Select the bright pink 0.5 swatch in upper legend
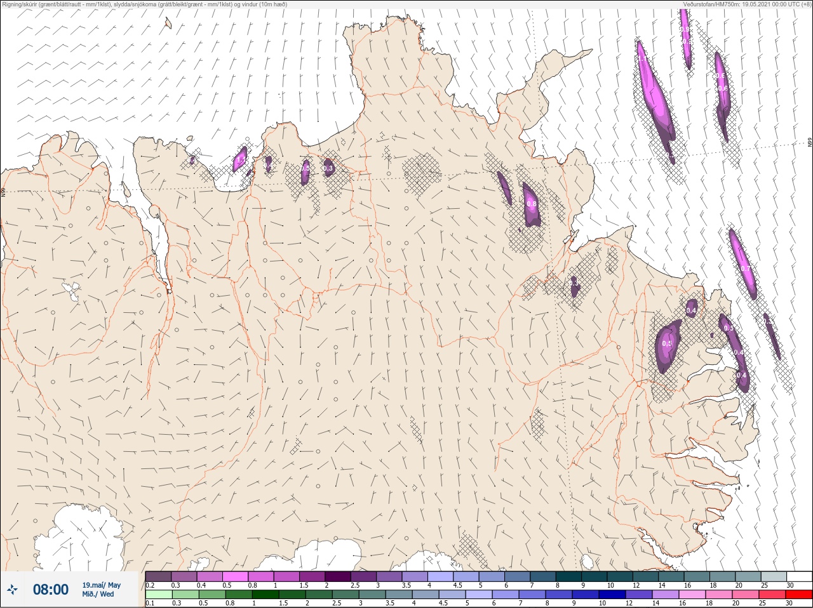The image size is (813, 608). tap(235, 576)
